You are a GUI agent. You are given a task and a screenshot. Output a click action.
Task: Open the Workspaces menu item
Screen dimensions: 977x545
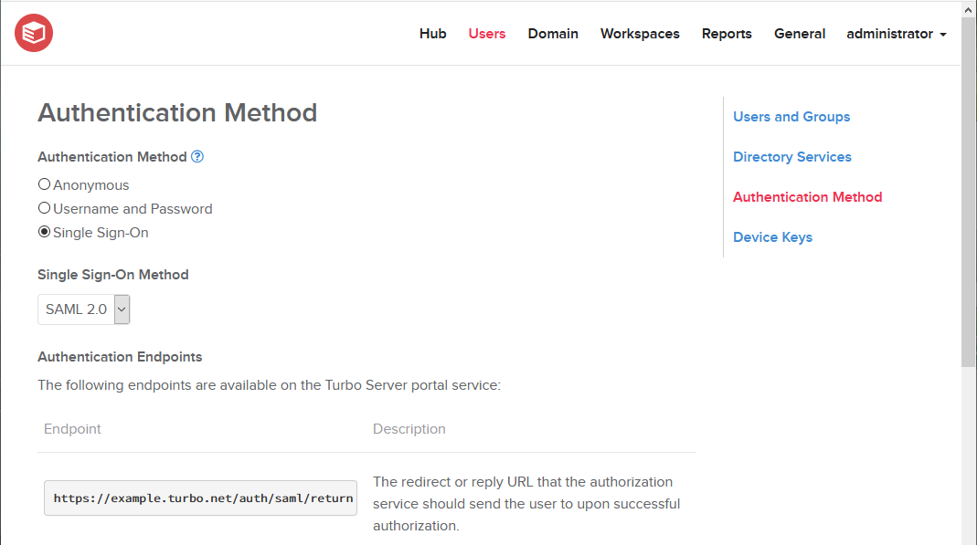click(x=639, y=34)
